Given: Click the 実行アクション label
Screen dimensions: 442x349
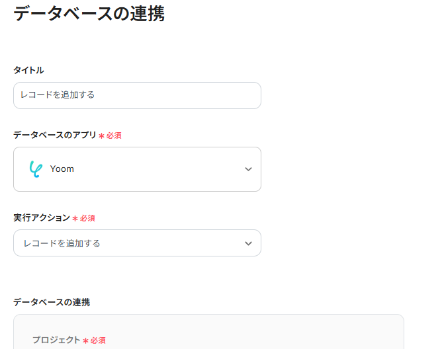Looking at the screenshot, I should coord(42,217).
